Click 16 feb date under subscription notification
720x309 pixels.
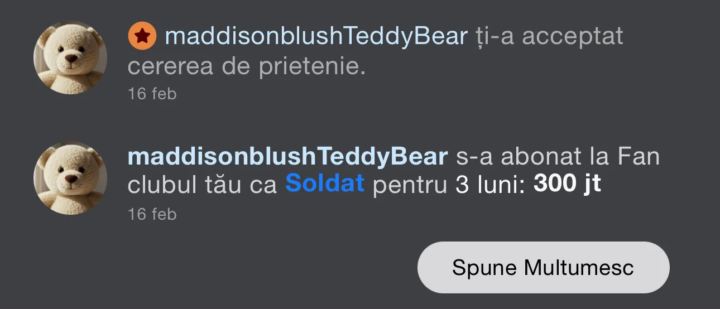152,214
